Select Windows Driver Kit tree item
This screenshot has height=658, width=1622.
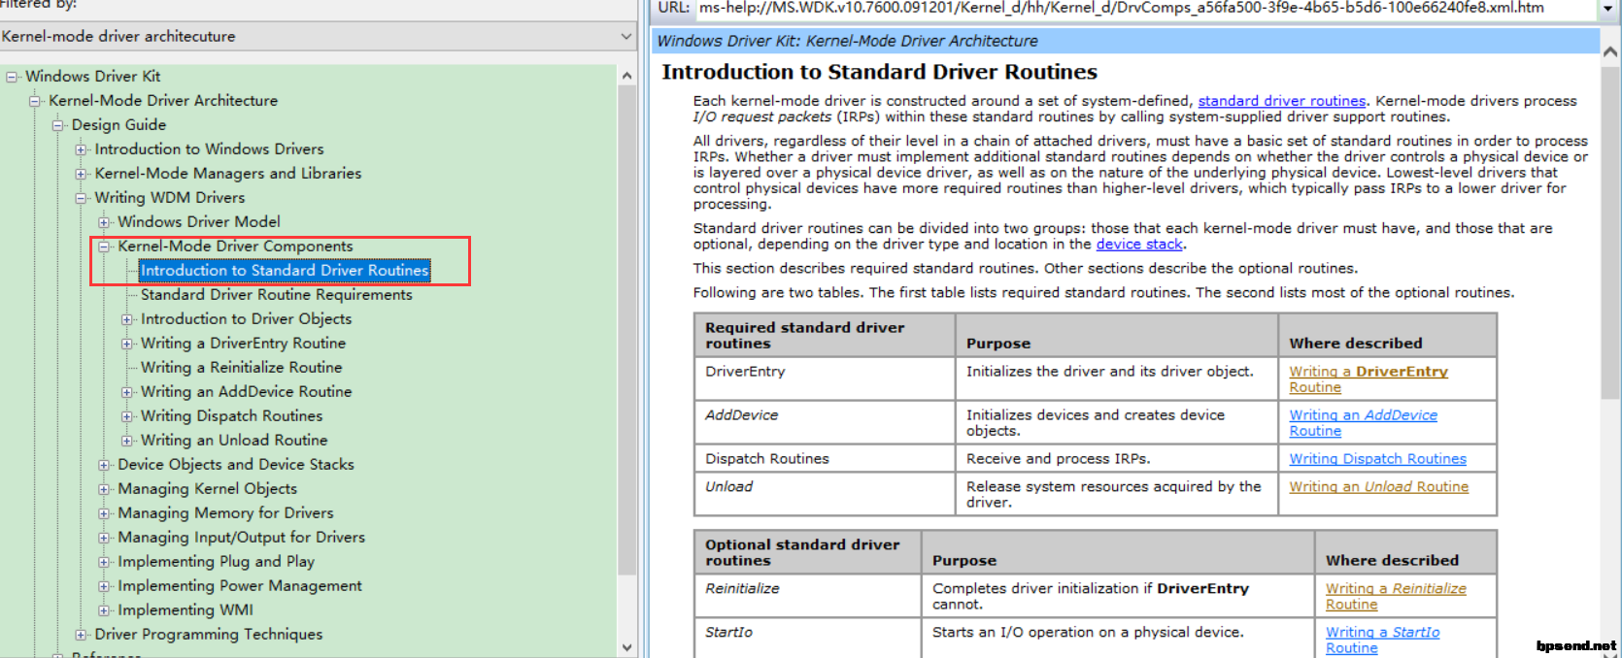(92, 76)
